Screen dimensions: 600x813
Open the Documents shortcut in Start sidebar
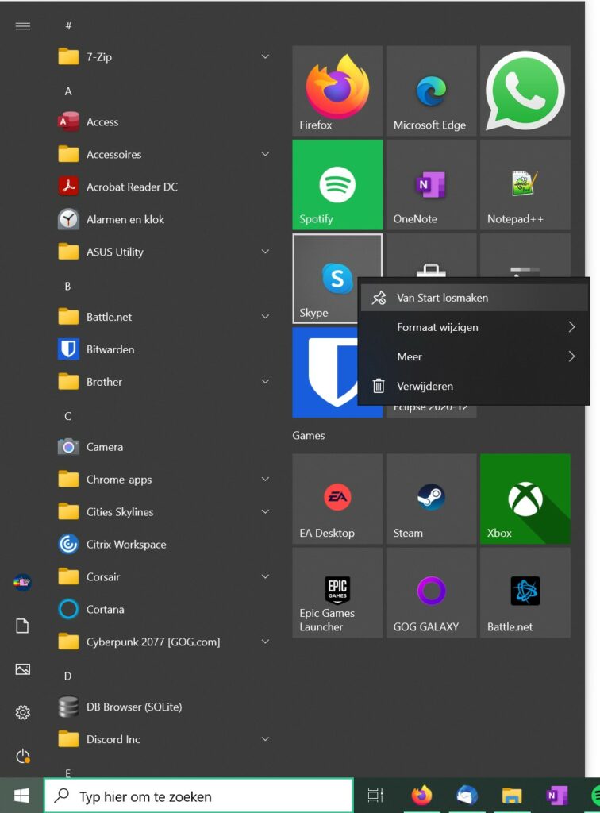[x=22, y=626]
